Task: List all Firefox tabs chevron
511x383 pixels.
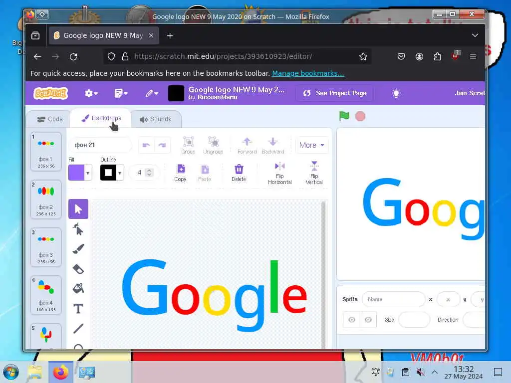Action: pyautogui.click(x=475, y=35)
